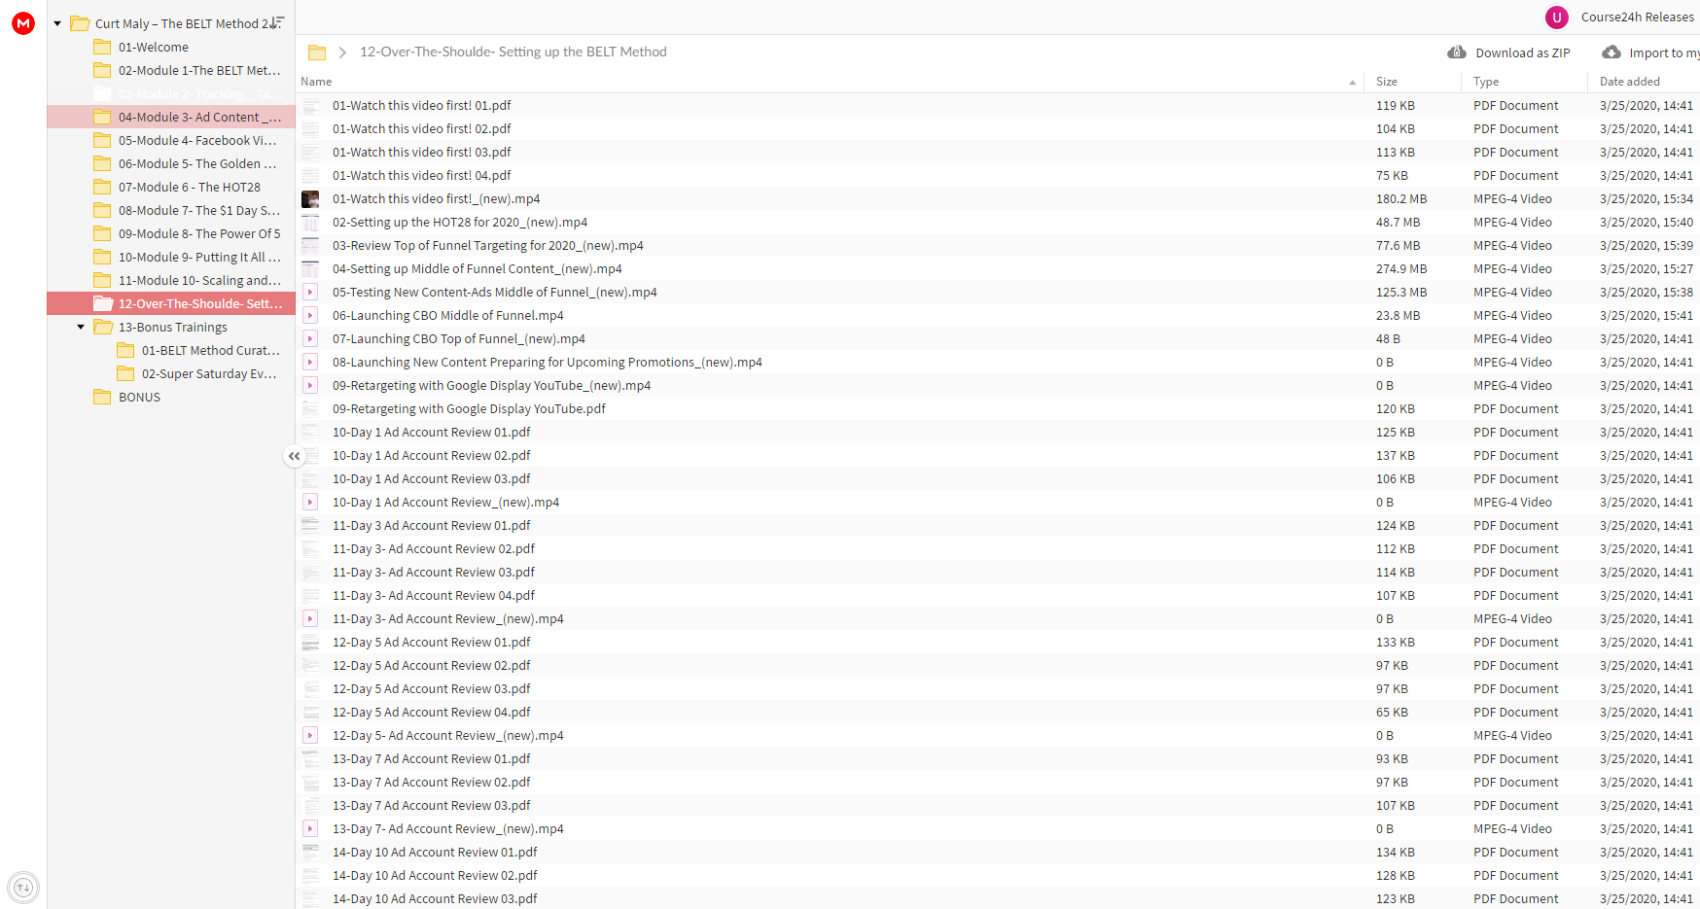Click the breadcrumb chevron arrow

[342, 52]
